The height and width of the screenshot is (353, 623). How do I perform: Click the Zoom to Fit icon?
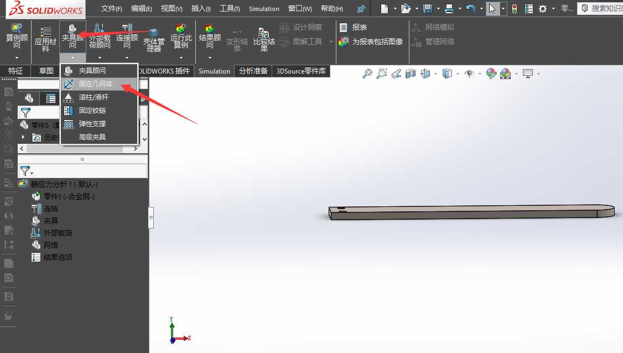(367, 74)
